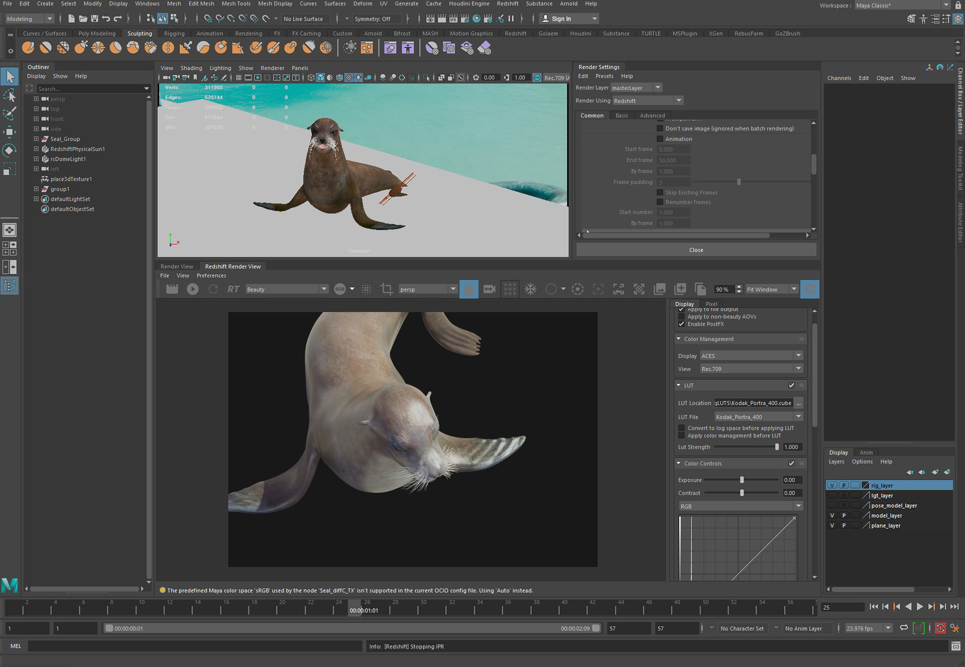Switch to the Pixel tab
This screenshot has height=667, width=965.
tap(711, 304)
